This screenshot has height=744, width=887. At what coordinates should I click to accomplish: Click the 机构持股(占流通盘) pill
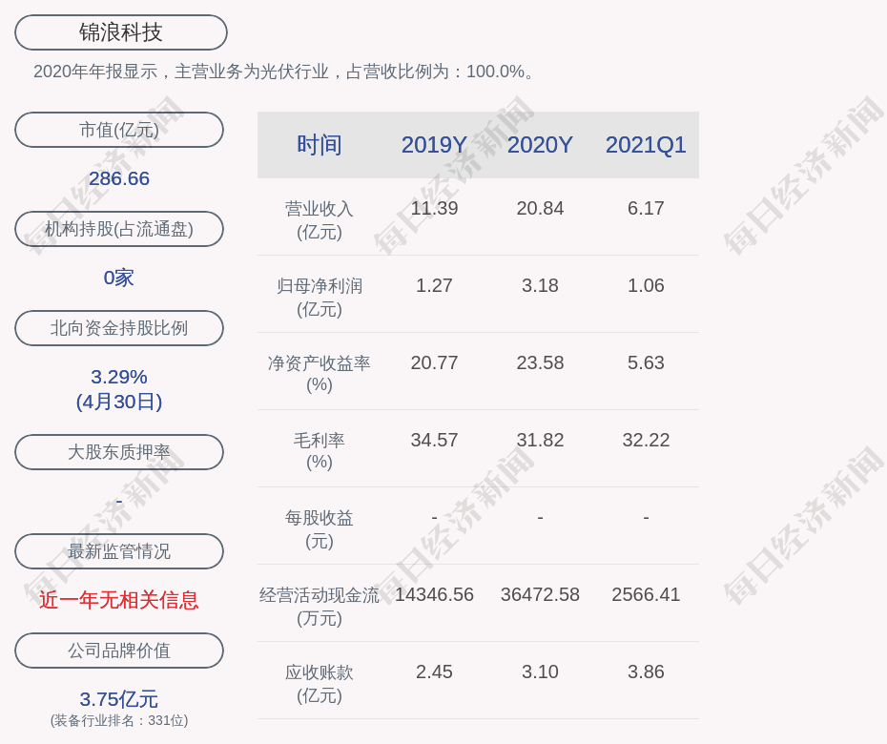click(119, 229)
